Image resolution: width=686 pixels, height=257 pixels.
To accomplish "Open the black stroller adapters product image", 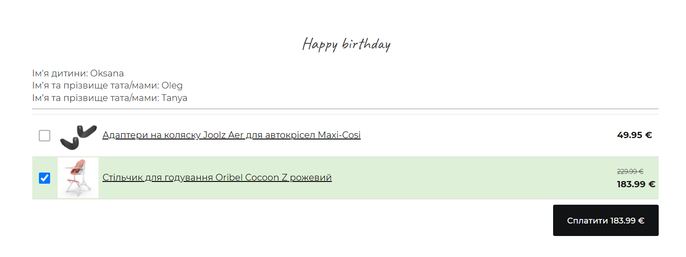I will click(x=78, y=135).
